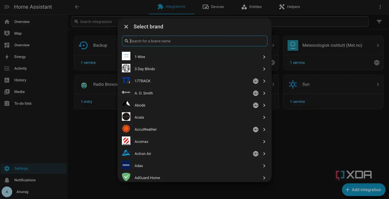The image size is (389, 199).
Task: Click the cloud globe icon for Abode
Action: click(x=256, y=105)
